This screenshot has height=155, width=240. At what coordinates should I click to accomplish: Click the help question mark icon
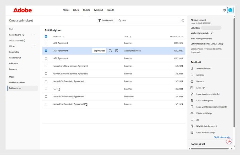224,10
